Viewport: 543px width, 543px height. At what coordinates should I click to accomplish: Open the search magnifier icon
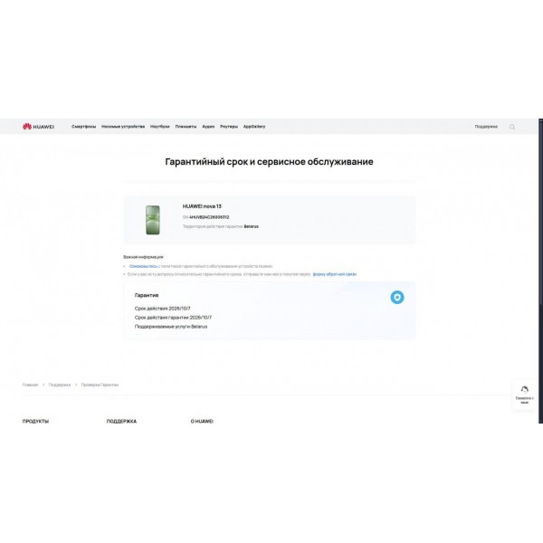click(512, 127)
